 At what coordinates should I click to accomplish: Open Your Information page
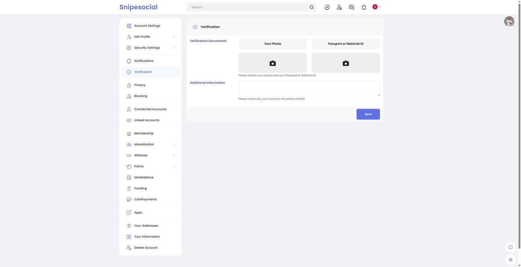[151, 237]
